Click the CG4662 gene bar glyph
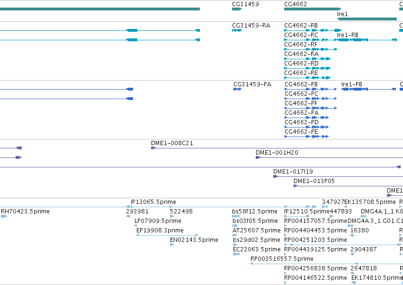Image resolution: width=403 pixels, height=285 pixels. click(313, 9)
